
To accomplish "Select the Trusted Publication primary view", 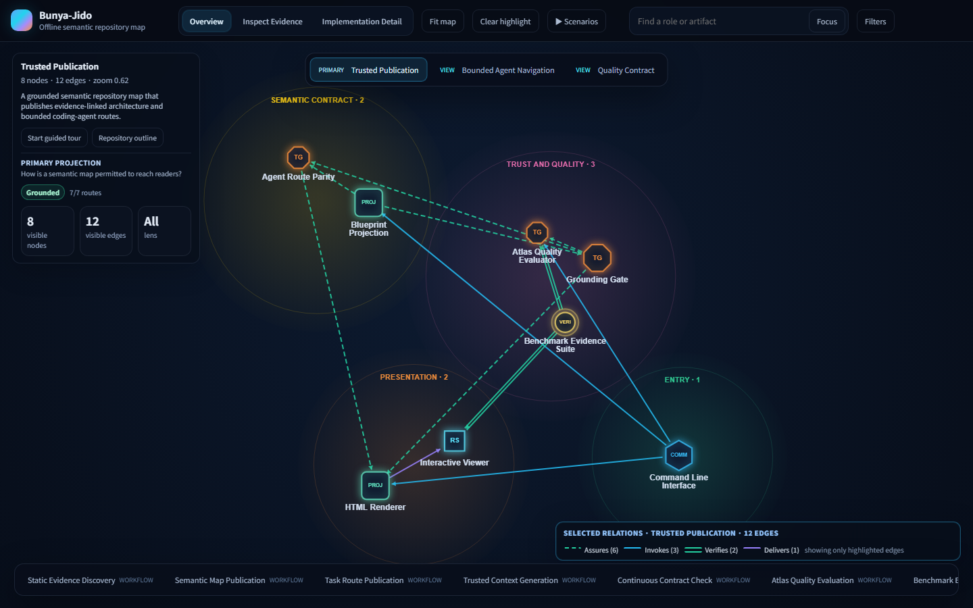I will (x=368, y=70).
